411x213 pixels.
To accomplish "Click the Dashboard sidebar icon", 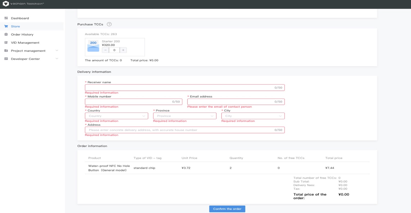I will (x=6, y=18).
